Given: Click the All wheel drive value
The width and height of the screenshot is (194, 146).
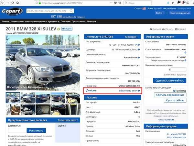Looking at the screenshot, I should pos(133,126).
